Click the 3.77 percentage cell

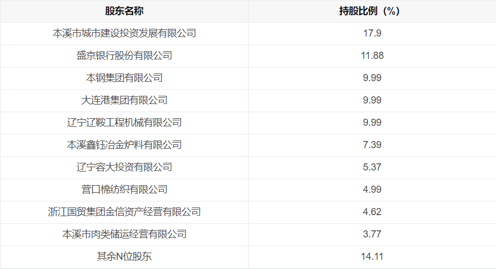(x=372, y=234)
